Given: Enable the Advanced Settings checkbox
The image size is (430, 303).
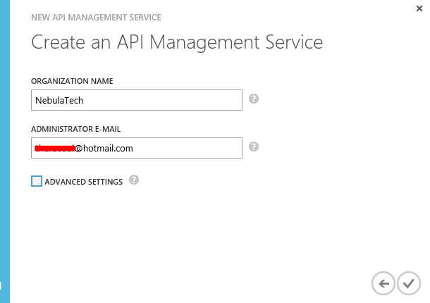Looking at the screenshot, I should pos(37,182).
